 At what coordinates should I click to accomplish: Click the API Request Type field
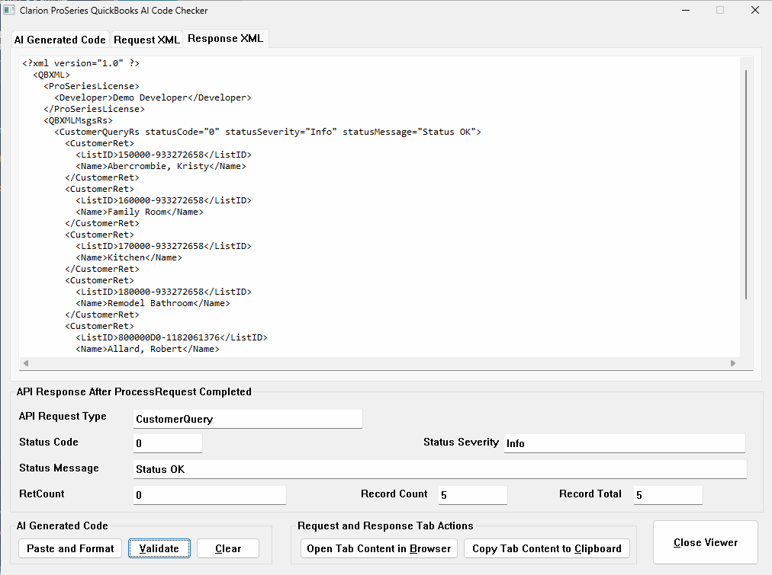[x=247, y=419]
